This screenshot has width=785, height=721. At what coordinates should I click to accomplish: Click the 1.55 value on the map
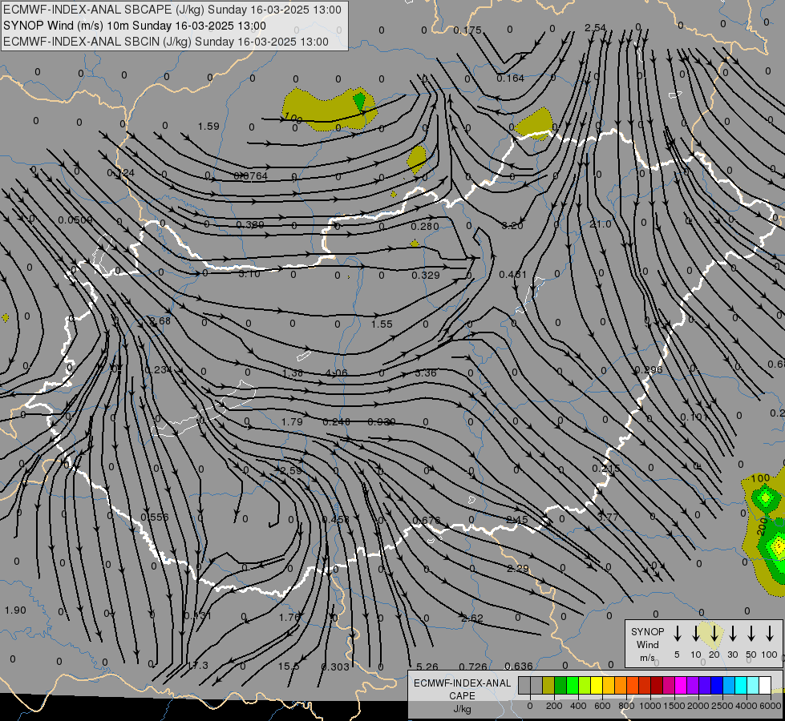click(x=382, y=324)
